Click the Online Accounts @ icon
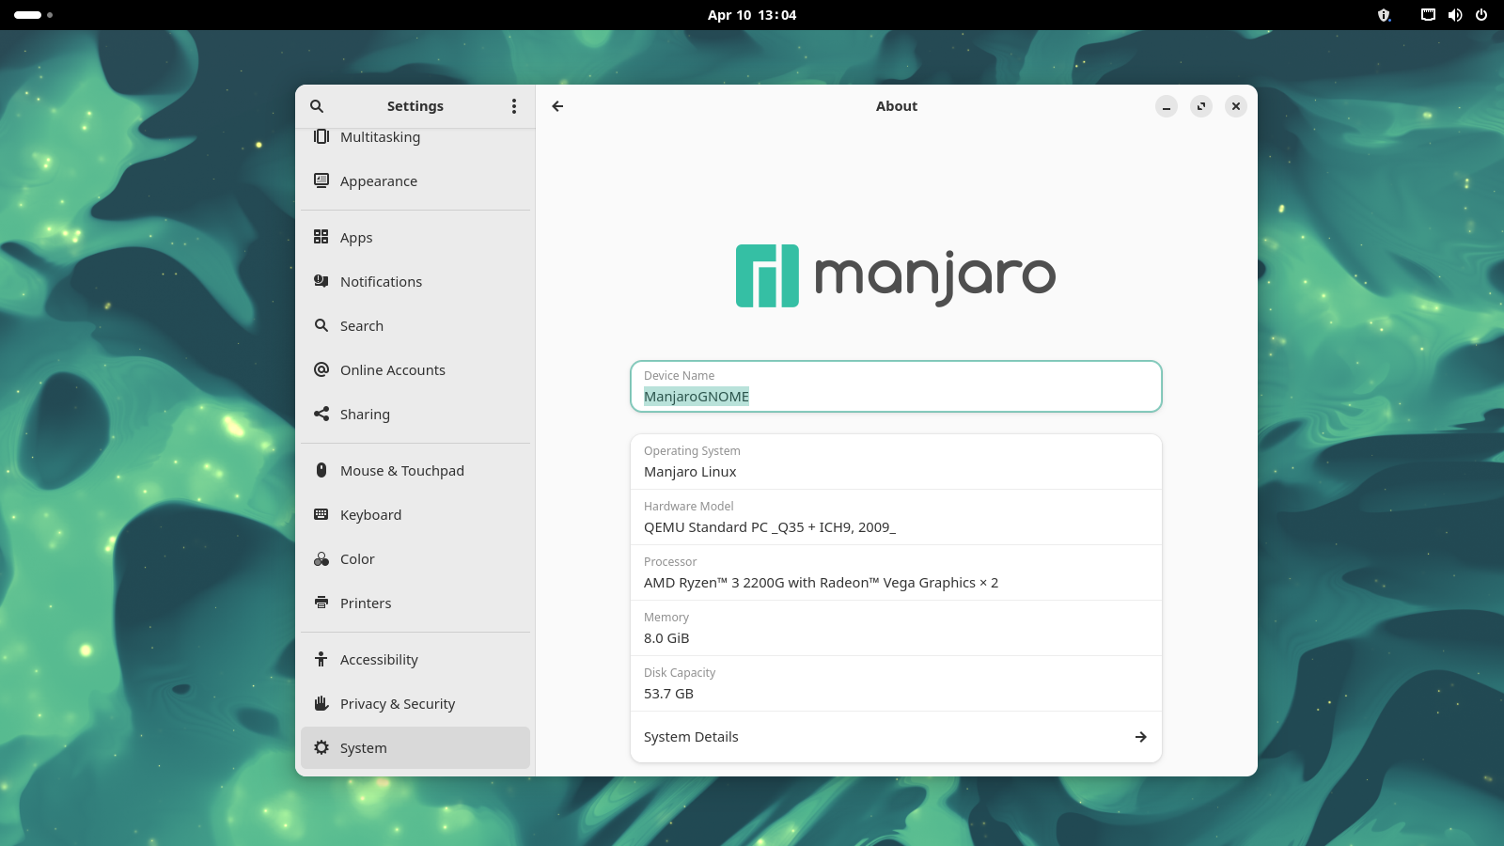This screenshot has width=1504, height=846. [321, 369]
